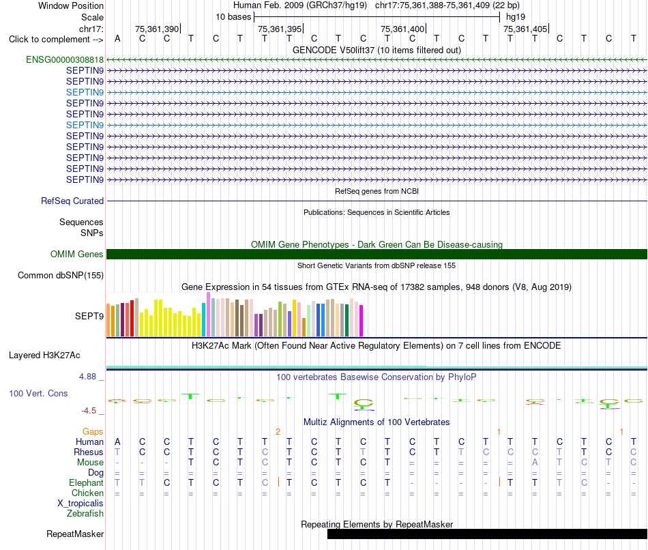Click the OMIM Genes track label
Screen dimensions: 648x550
tap(76, 255)
